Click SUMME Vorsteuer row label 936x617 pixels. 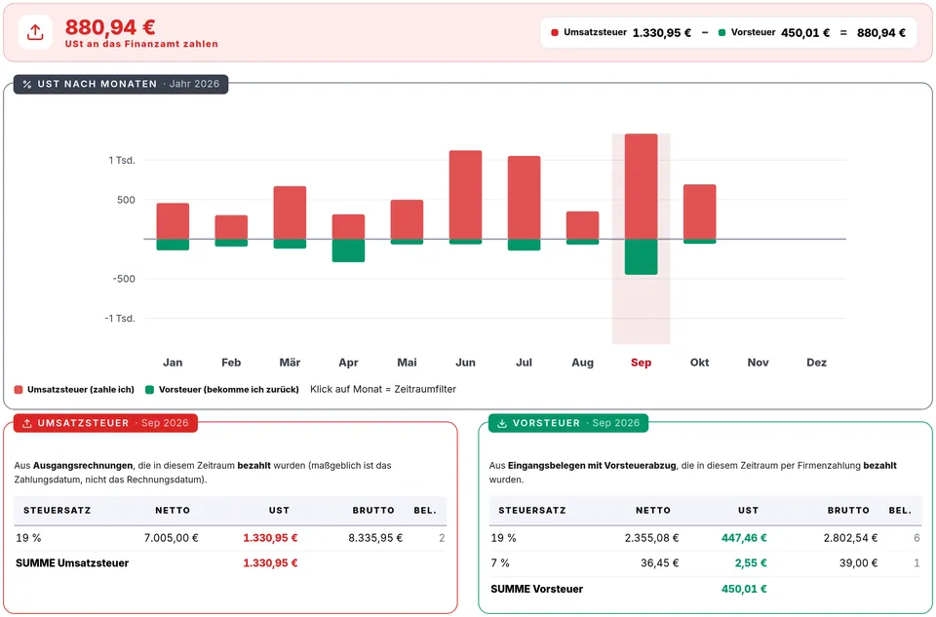tap(536, 589)
